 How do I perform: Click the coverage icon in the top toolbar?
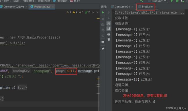pyautogui.click(x=183, y=1)
